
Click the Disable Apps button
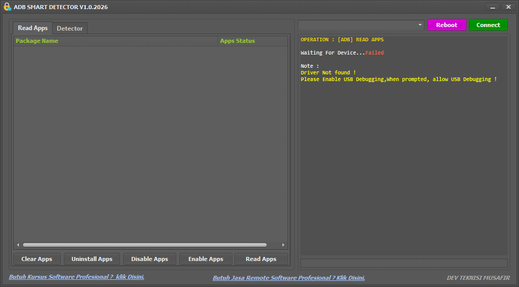pyautogui.click(x=150, y=259)
